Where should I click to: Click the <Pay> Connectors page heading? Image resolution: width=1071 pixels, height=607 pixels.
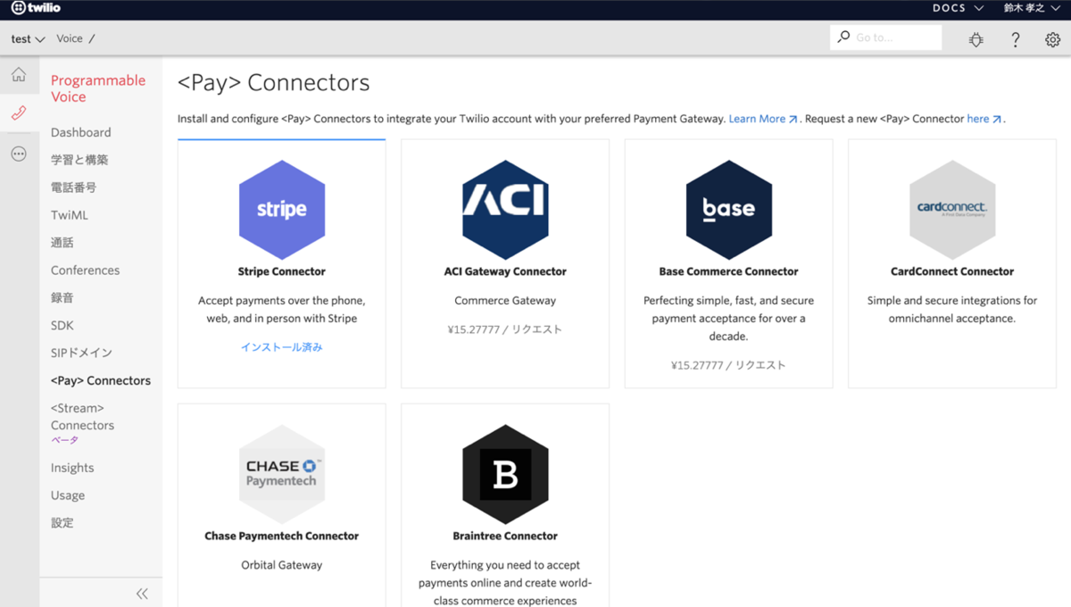tap(274, 83)
